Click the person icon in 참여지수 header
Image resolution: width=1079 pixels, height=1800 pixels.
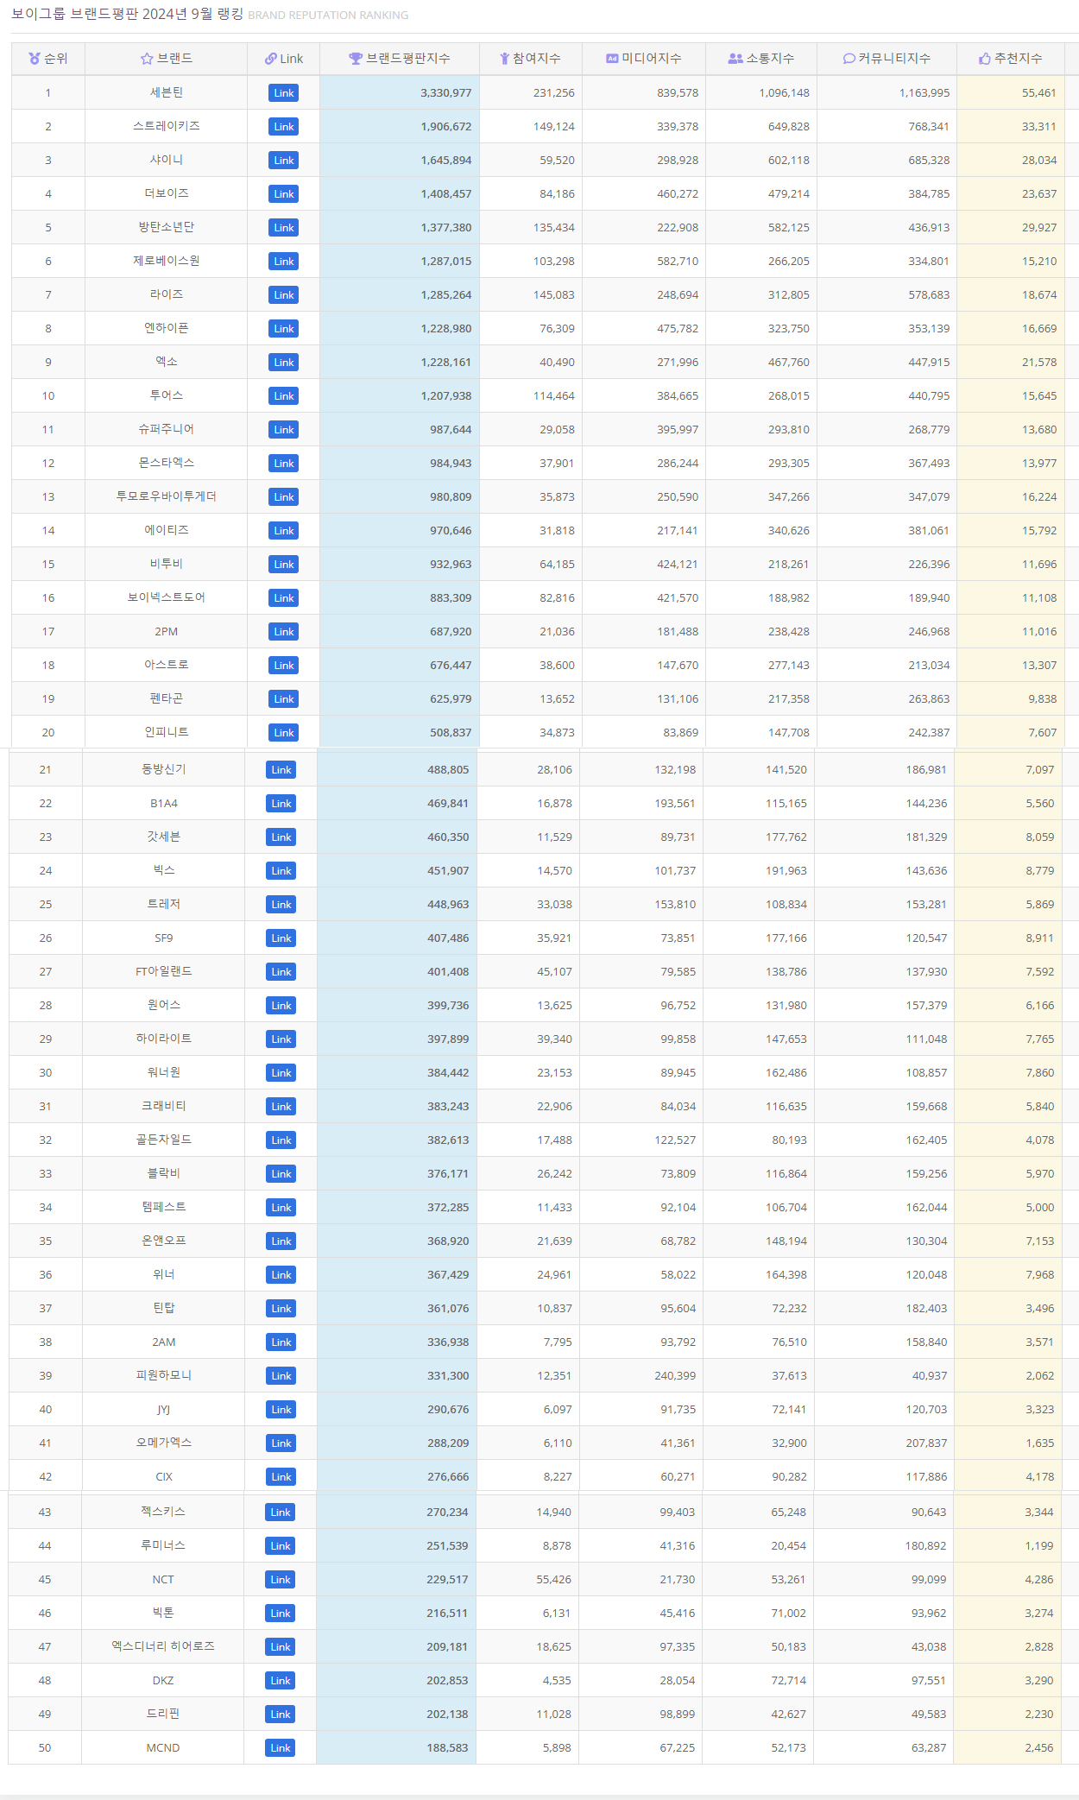505,59
